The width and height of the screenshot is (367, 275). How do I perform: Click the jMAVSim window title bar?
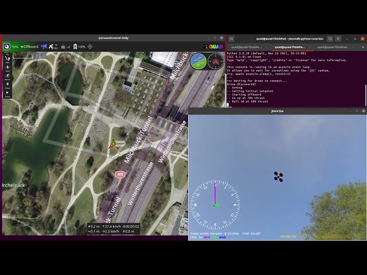278,111
